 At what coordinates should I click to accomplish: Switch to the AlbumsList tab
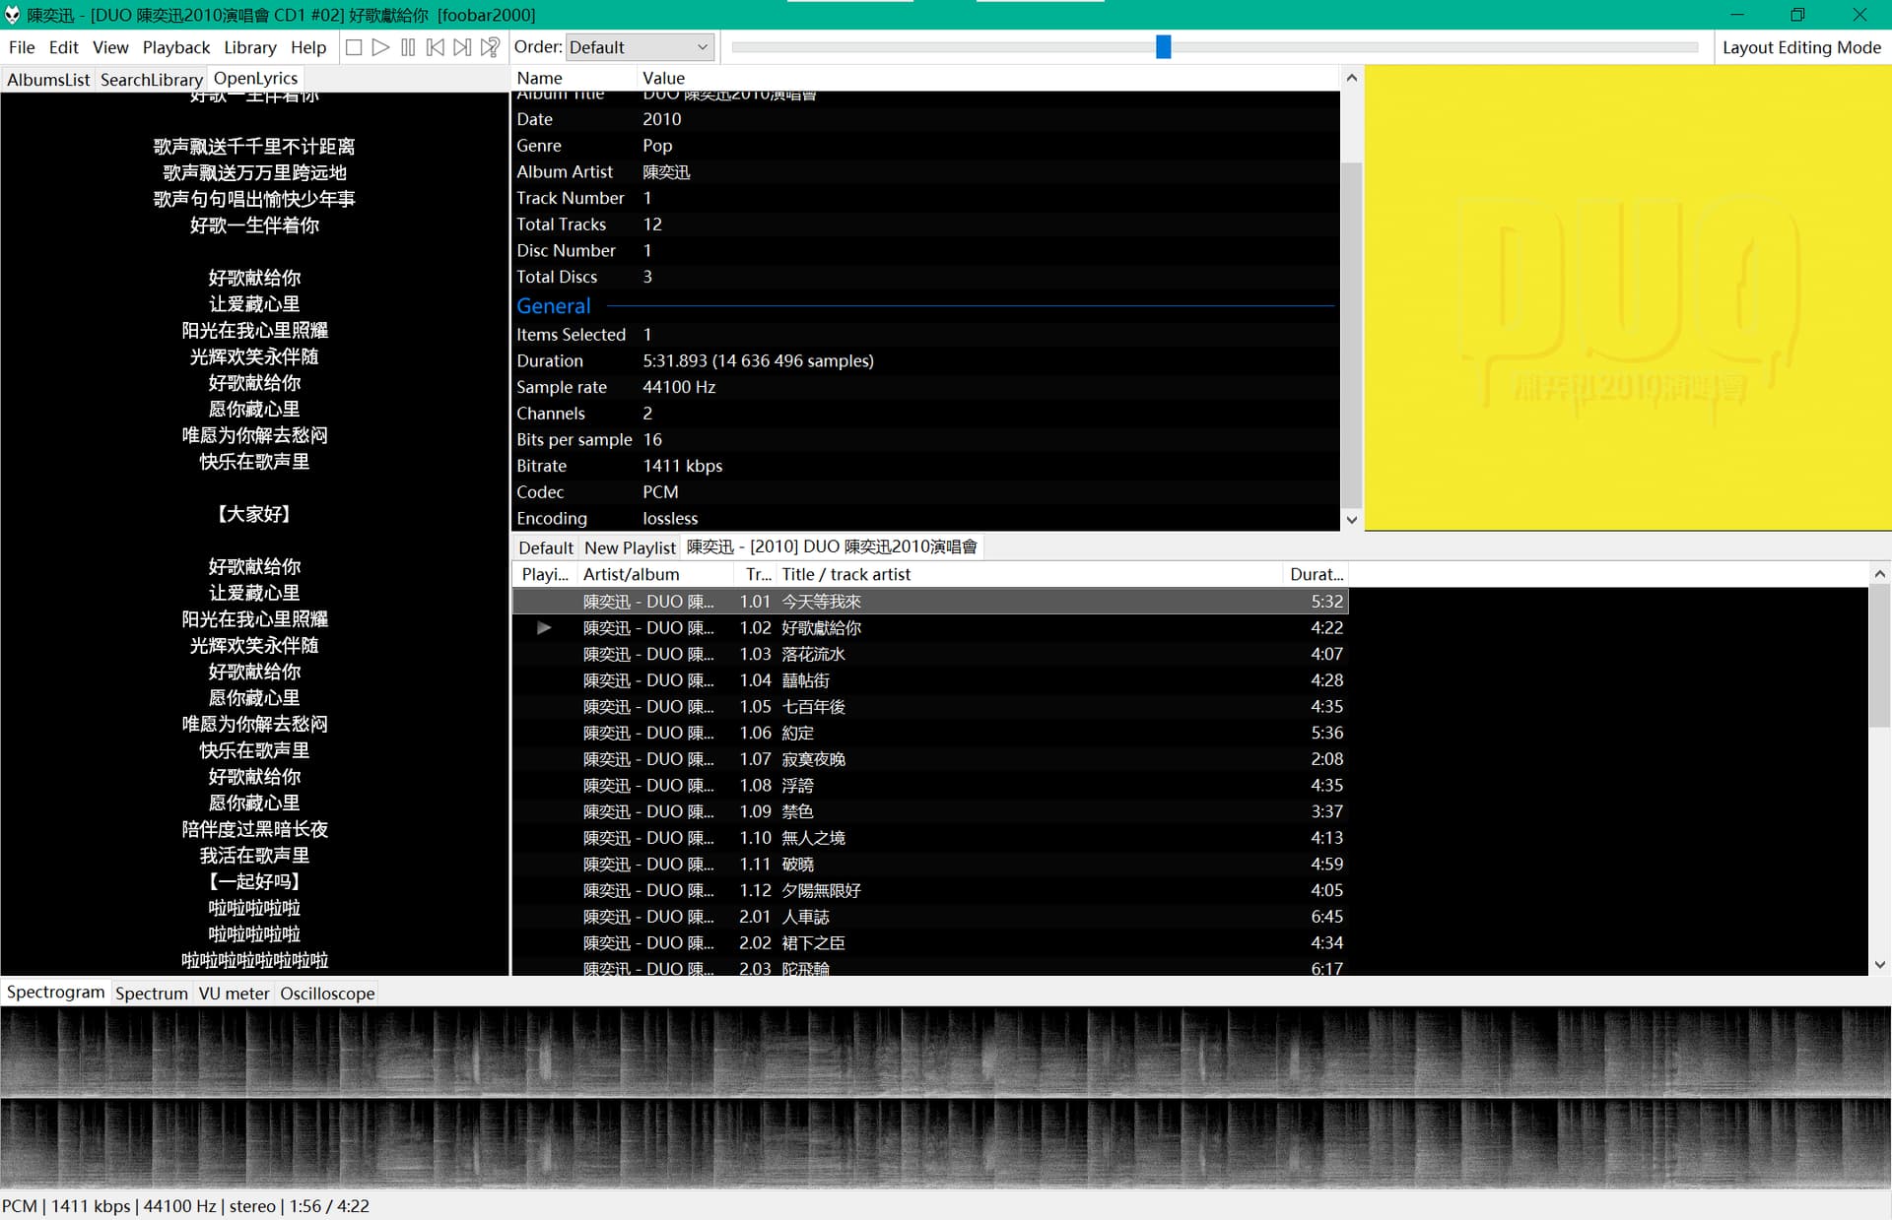(47, 80)
